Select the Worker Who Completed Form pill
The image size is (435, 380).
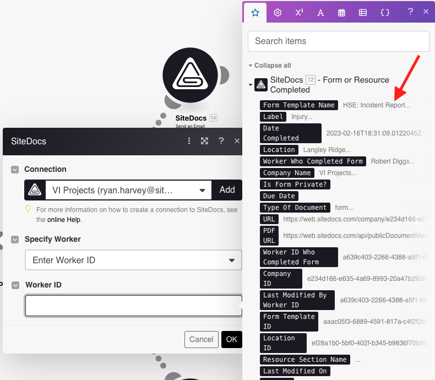coord(313,161)
